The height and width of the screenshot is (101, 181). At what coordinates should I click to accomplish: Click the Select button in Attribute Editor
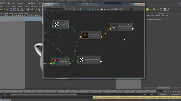(x=148, y=88)
